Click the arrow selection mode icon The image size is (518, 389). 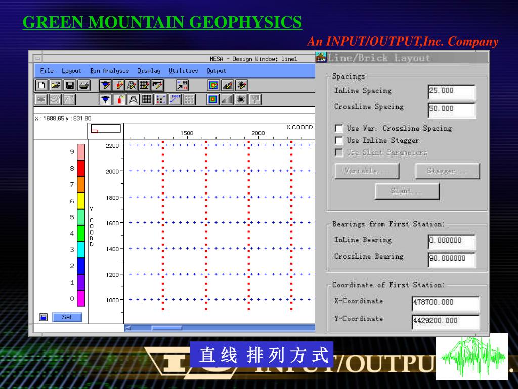182,85
